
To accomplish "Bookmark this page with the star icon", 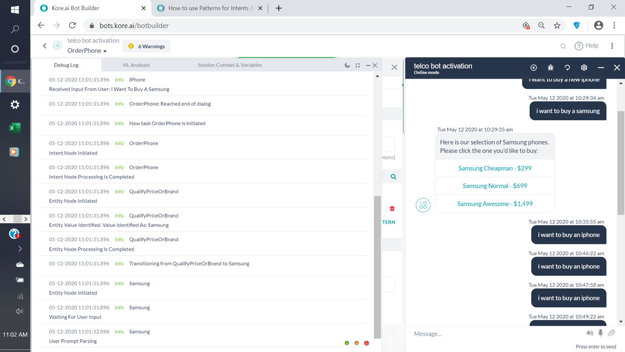I will pos(557,25).
